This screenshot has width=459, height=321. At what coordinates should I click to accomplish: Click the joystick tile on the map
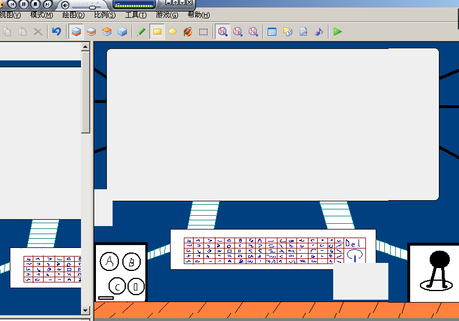[x=434, y=272]
